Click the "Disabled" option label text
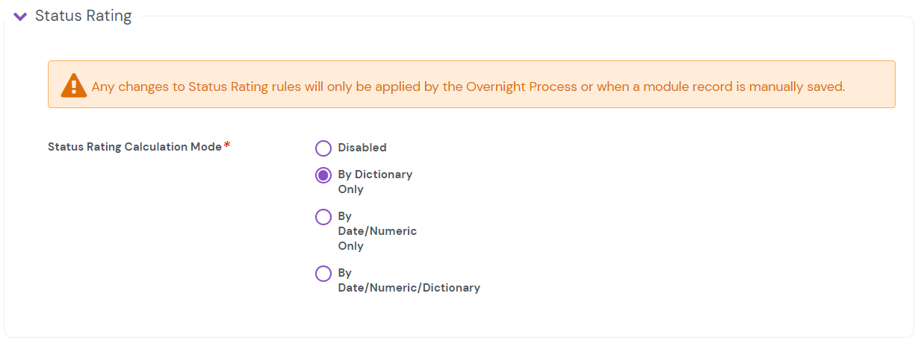Screen dimensions: 921x343 click(x=362, y=148)
